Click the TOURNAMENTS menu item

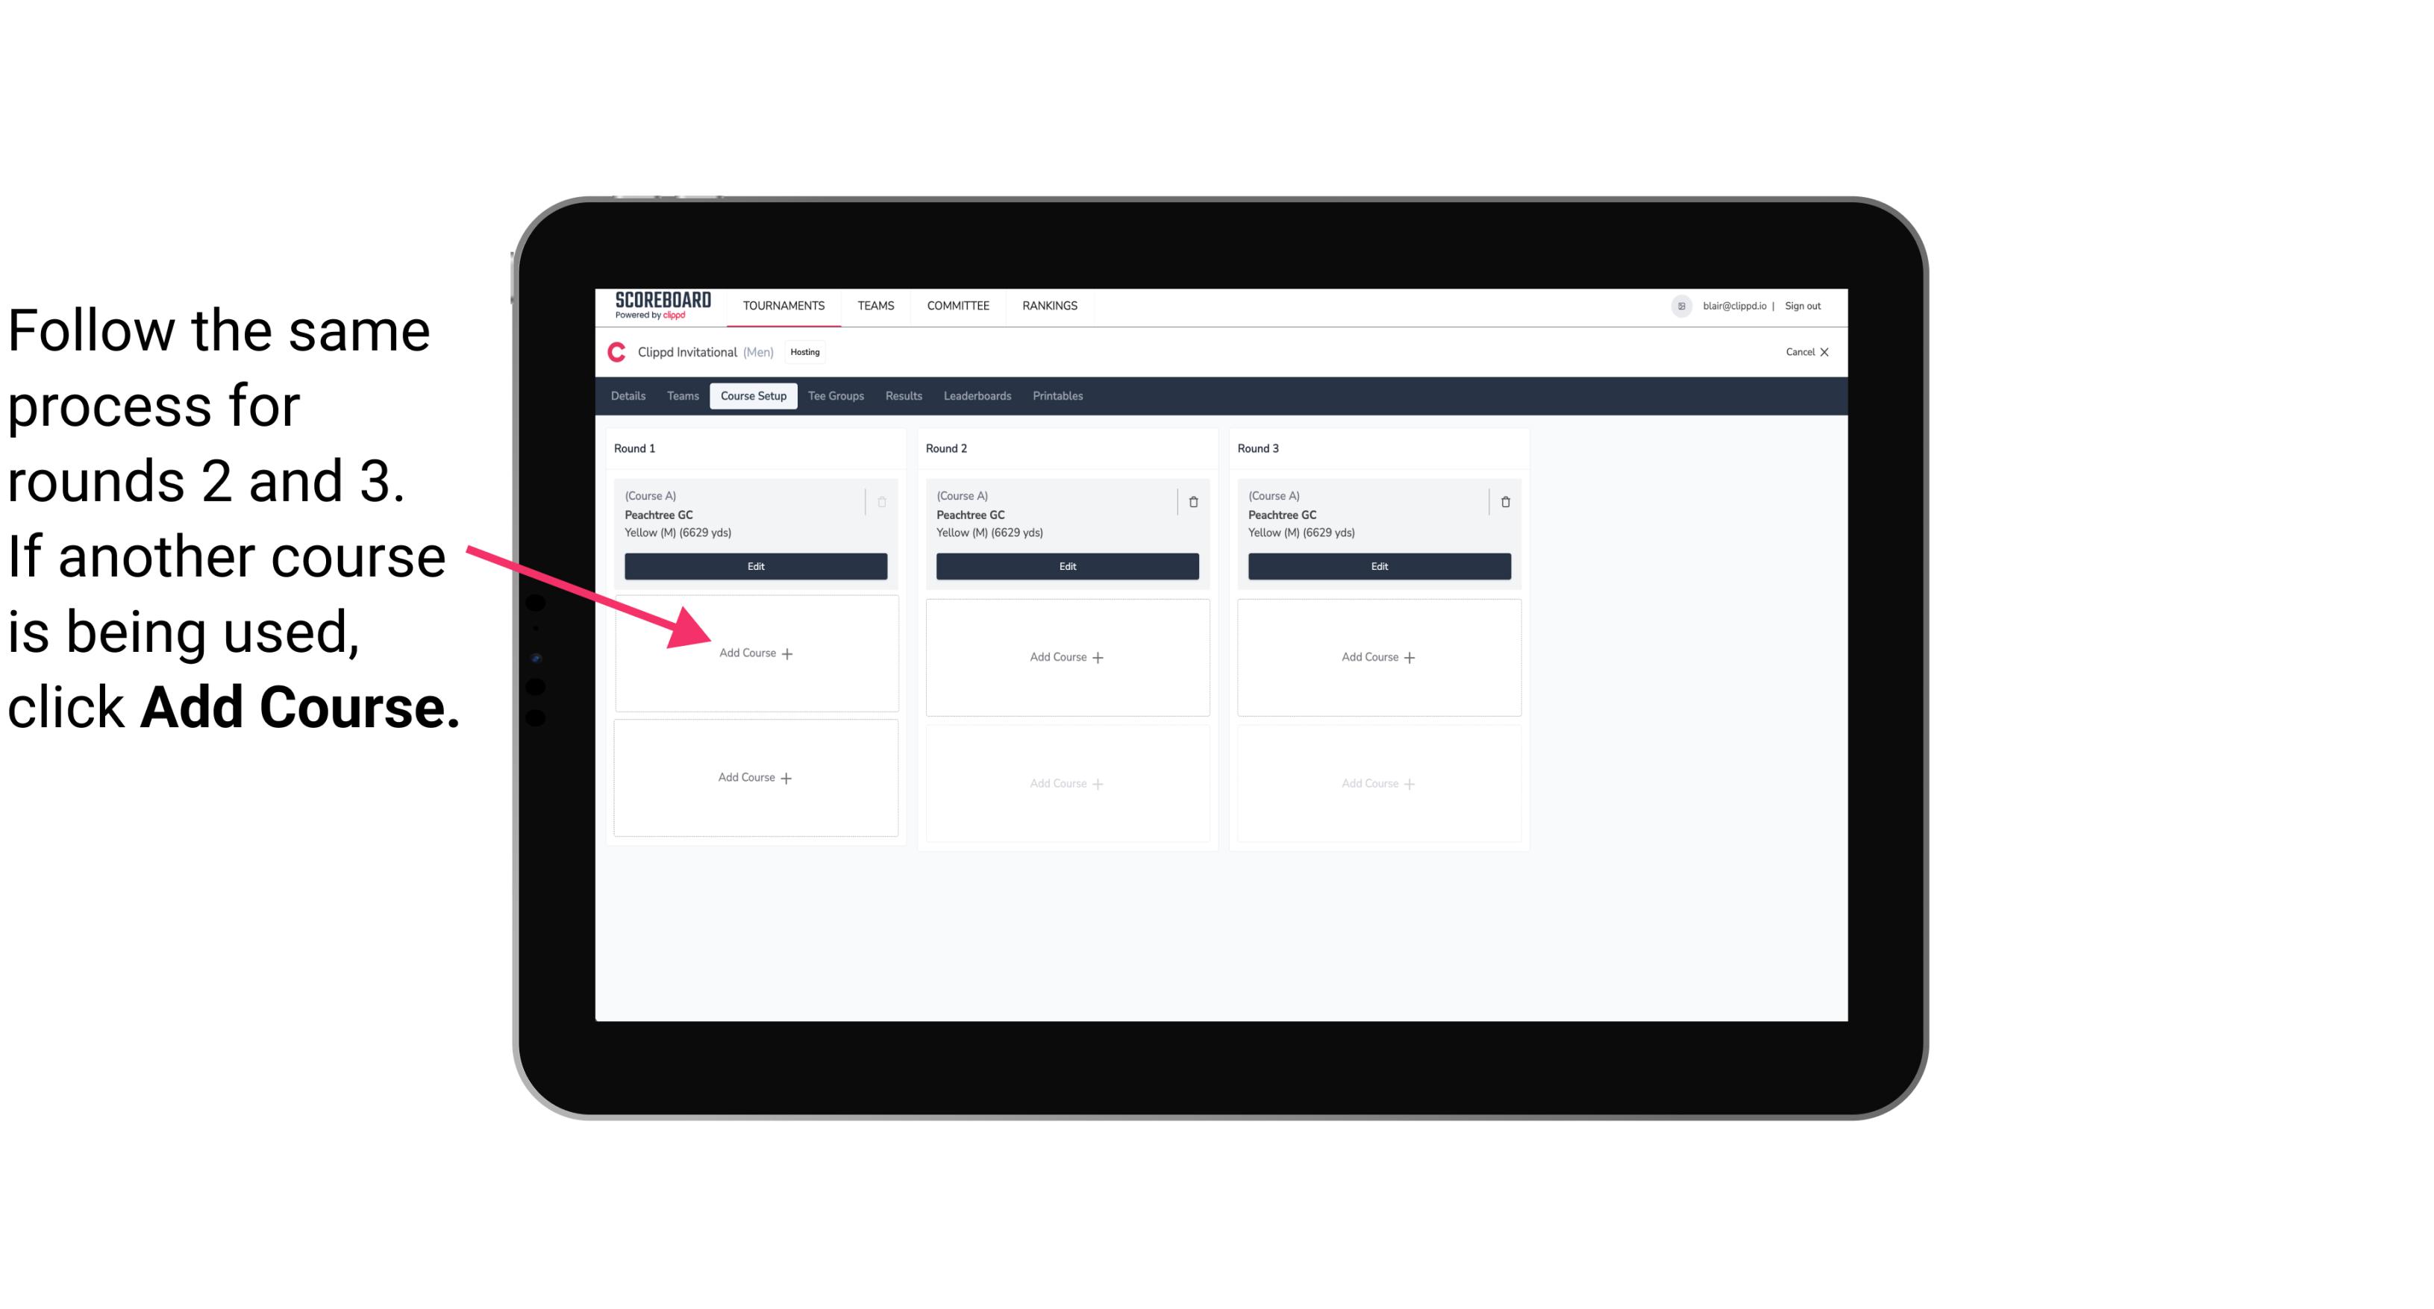[785, 304]
